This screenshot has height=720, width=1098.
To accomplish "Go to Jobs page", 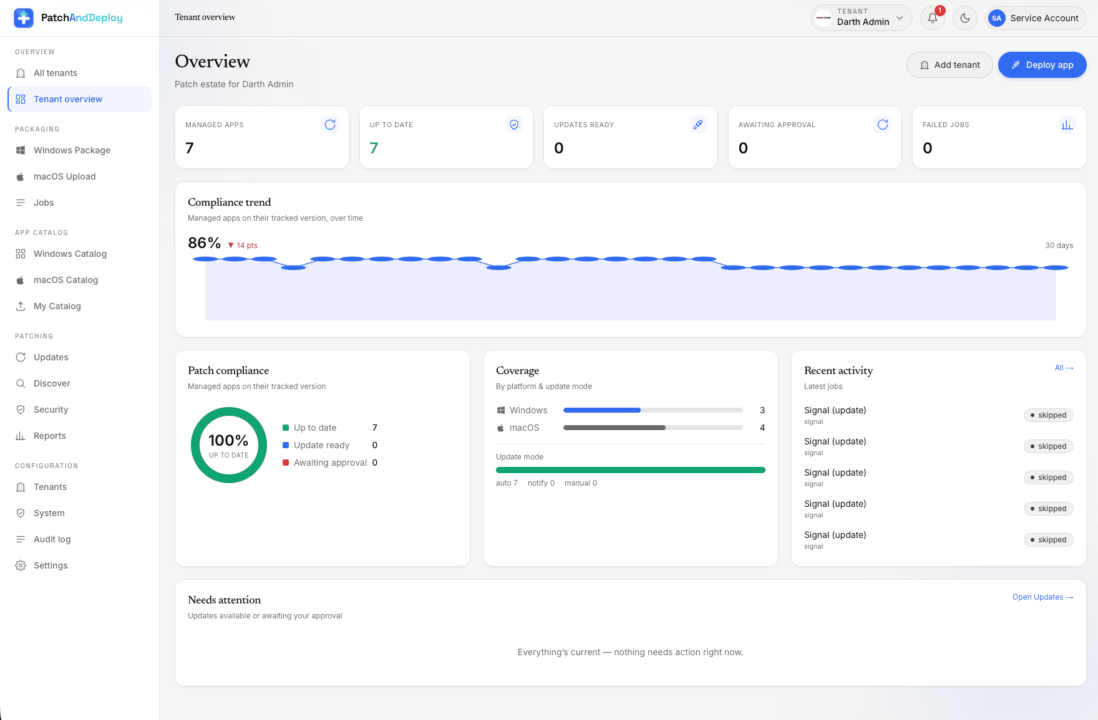I will click(x=80, y=203).
